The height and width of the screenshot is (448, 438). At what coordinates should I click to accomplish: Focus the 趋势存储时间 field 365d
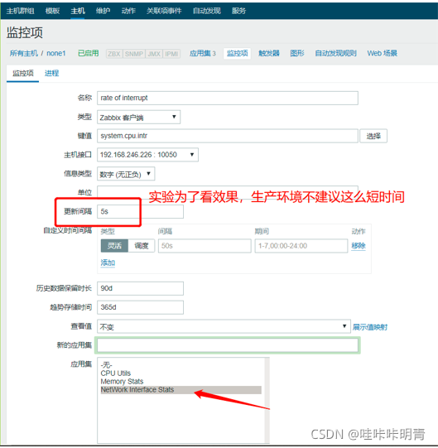(140, 307)
